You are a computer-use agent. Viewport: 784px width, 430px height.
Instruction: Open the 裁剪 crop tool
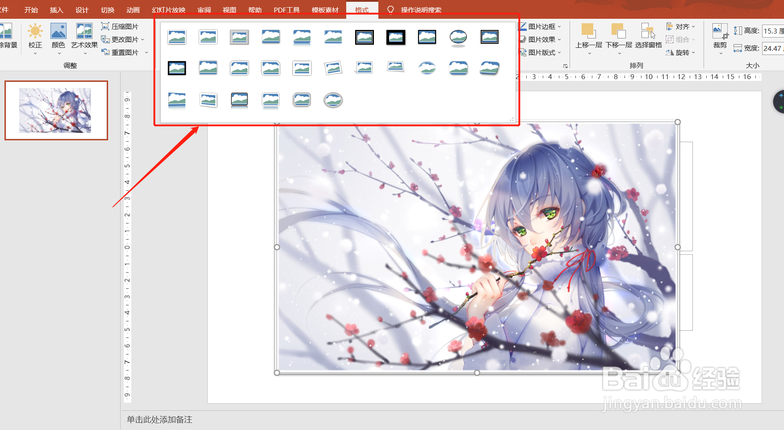tap(720, 39)
